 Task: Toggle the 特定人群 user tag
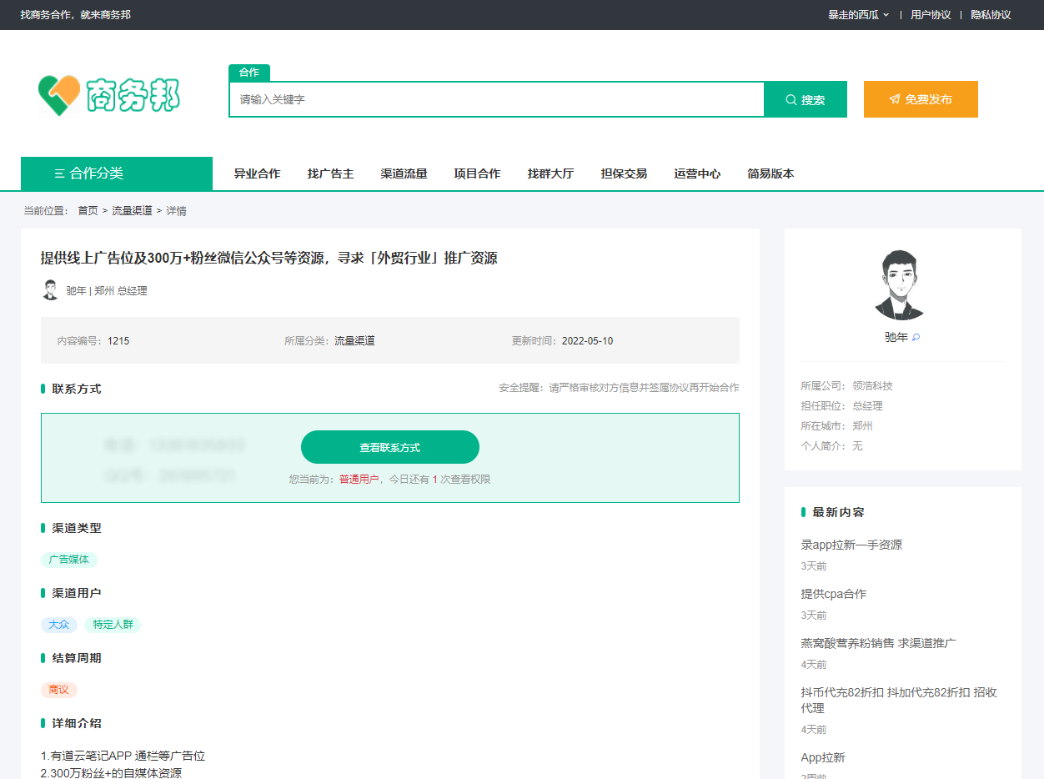(113, 625)
